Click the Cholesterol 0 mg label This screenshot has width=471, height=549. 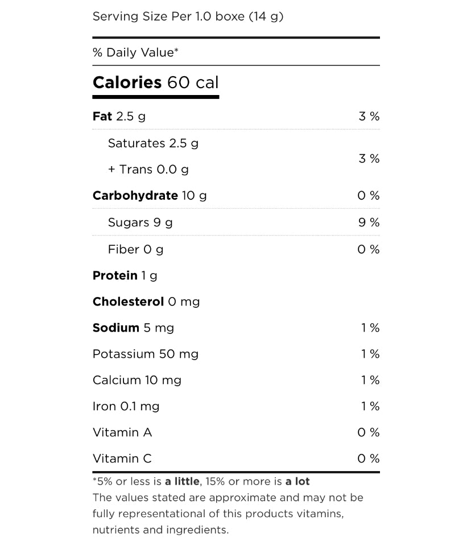[146, 302]
